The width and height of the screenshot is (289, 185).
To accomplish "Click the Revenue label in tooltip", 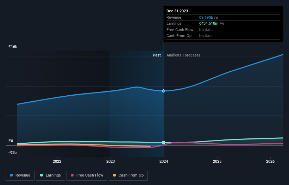I will coord(174,17).
